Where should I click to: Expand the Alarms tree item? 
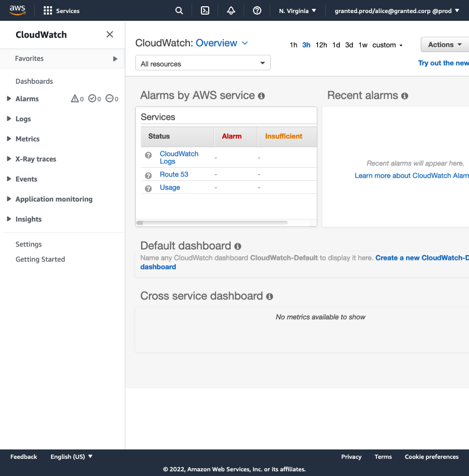tap(9, 98)
